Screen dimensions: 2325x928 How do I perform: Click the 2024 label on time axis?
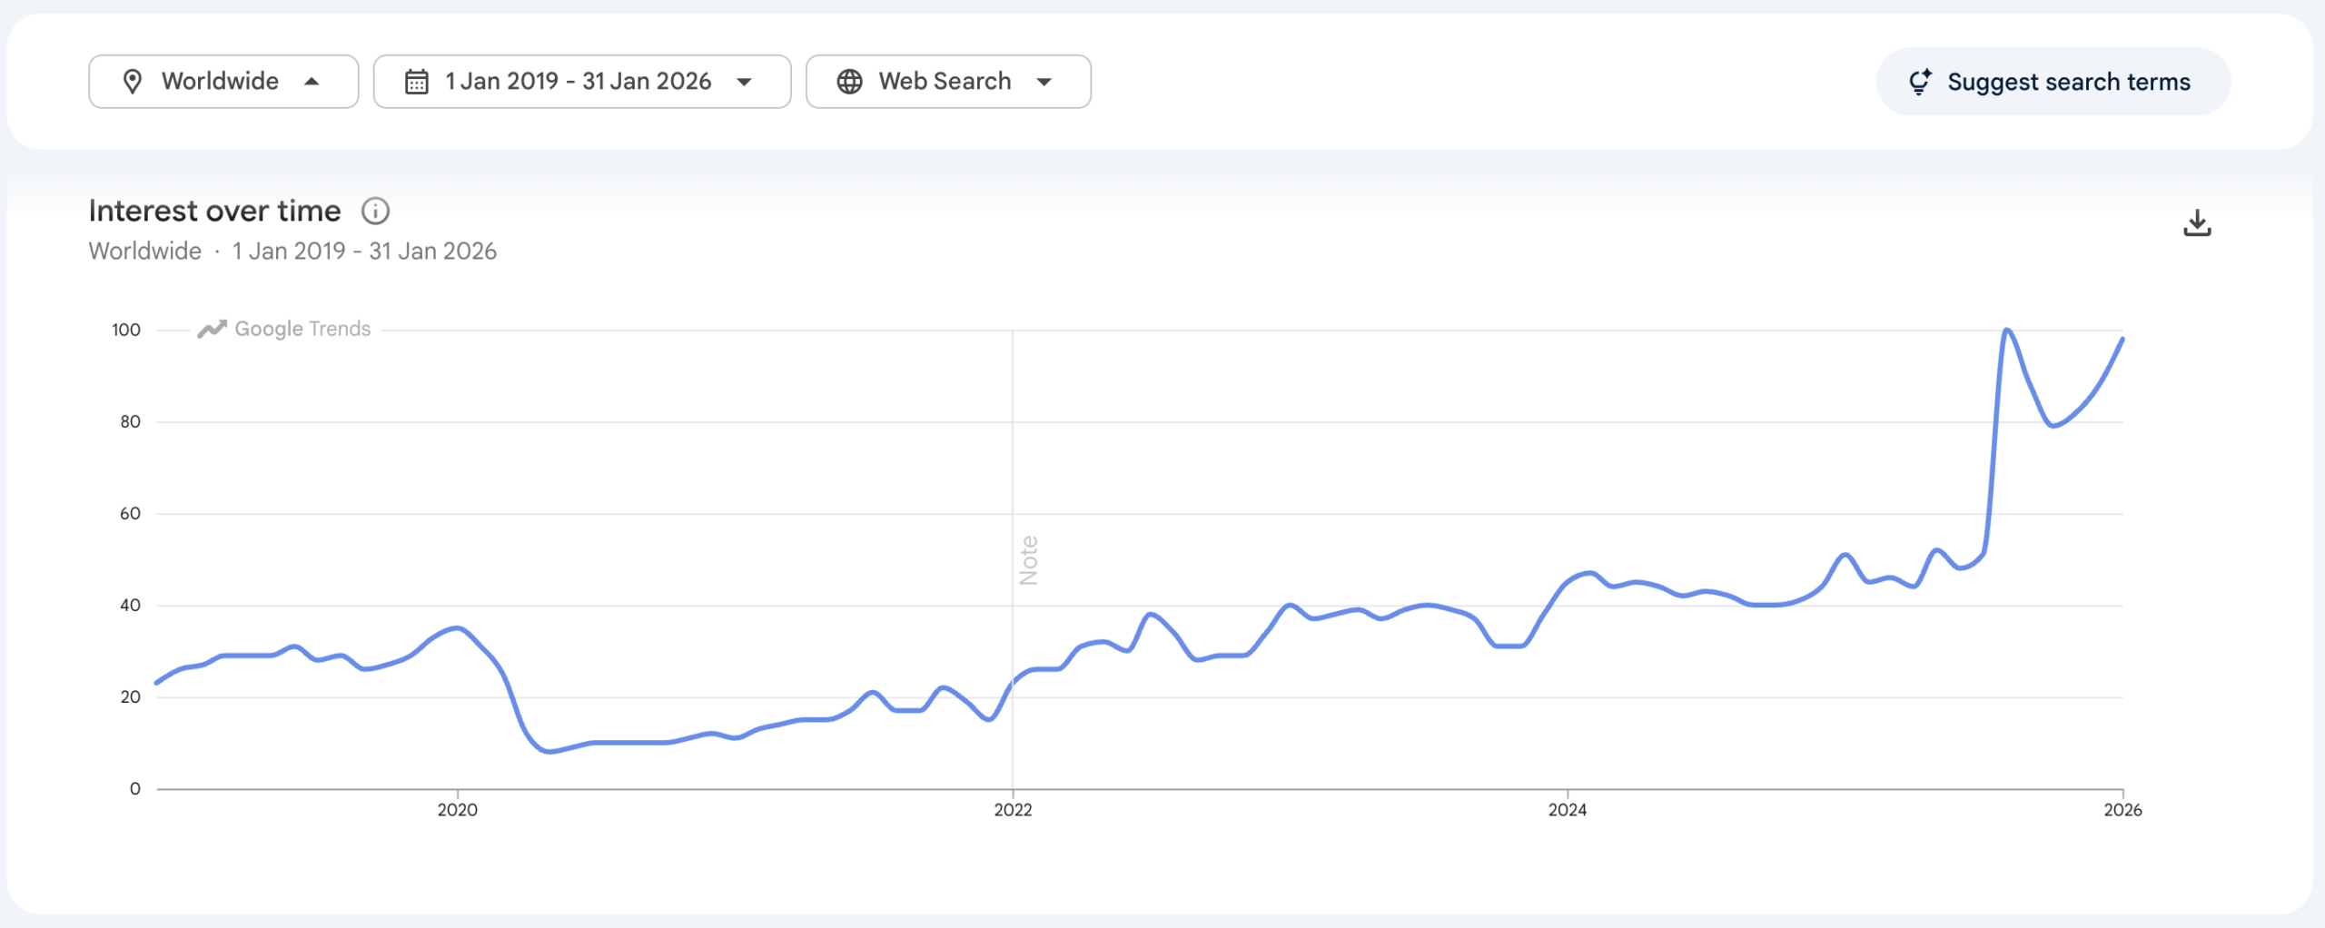(x=1568, y=810)
